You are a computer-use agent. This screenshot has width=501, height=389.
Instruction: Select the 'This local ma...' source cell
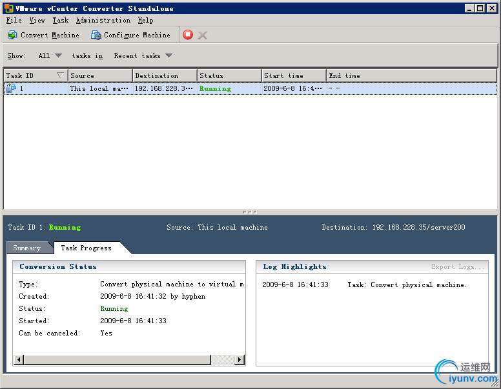click(99, 88)
